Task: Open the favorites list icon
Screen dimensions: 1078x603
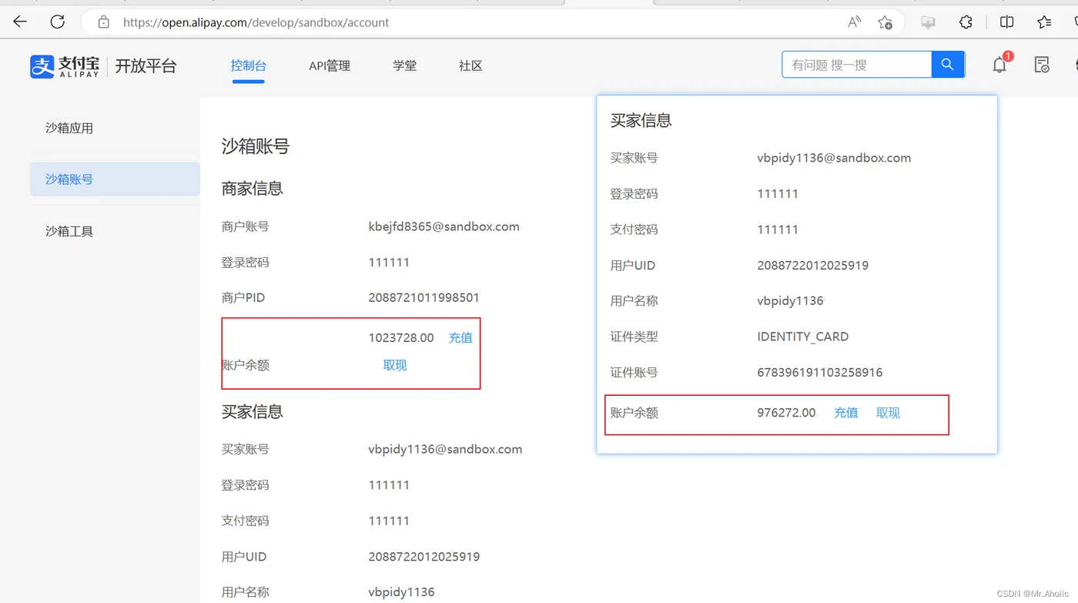Action: 1044,22
